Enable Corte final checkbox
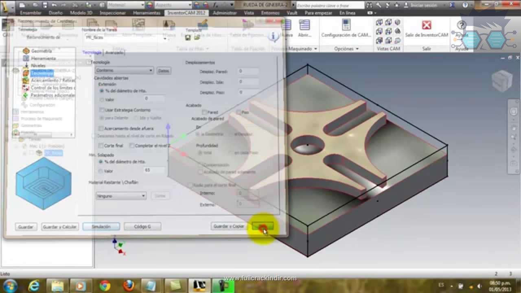521x293 pixels. pyautogui.click(x=101, y=145)
